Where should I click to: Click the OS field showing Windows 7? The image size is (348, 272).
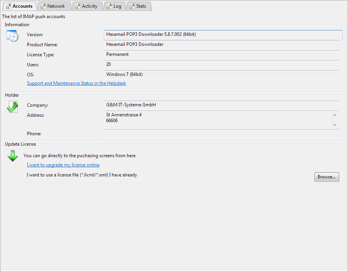coord(221,75)
